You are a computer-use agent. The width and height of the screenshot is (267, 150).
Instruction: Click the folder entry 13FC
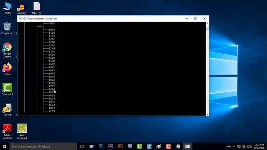(52, 52)
